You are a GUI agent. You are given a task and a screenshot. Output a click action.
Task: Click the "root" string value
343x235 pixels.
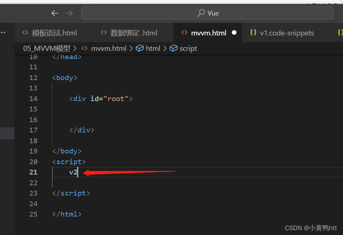[116, 99]
